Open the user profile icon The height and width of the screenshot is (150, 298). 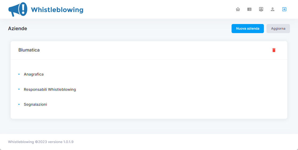tap(272, 9)
